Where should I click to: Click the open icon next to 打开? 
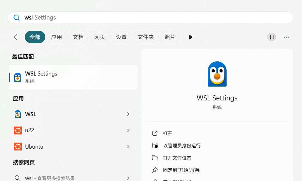click(x=155, y=133)
